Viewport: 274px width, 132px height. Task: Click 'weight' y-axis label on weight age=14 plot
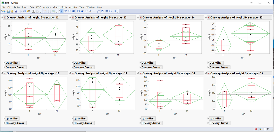[142, 93]
